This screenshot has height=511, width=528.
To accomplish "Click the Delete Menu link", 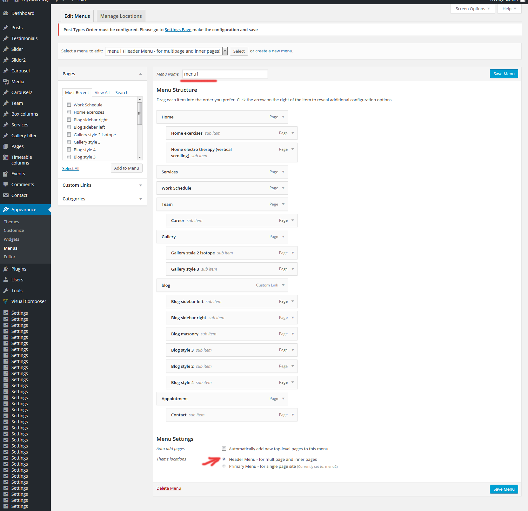I will 169,488.
